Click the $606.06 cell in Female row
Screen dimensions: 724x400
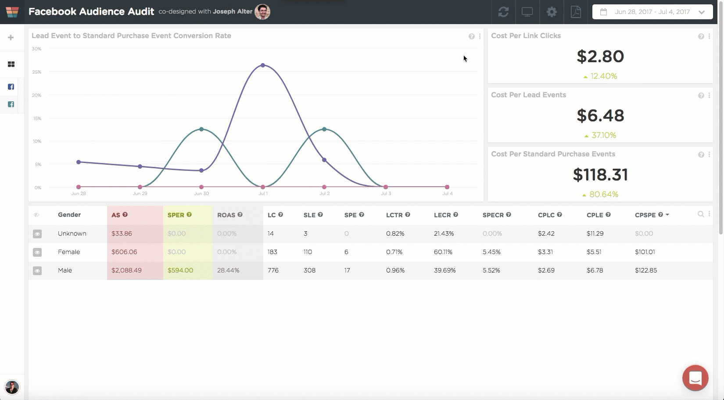(124, 252)
